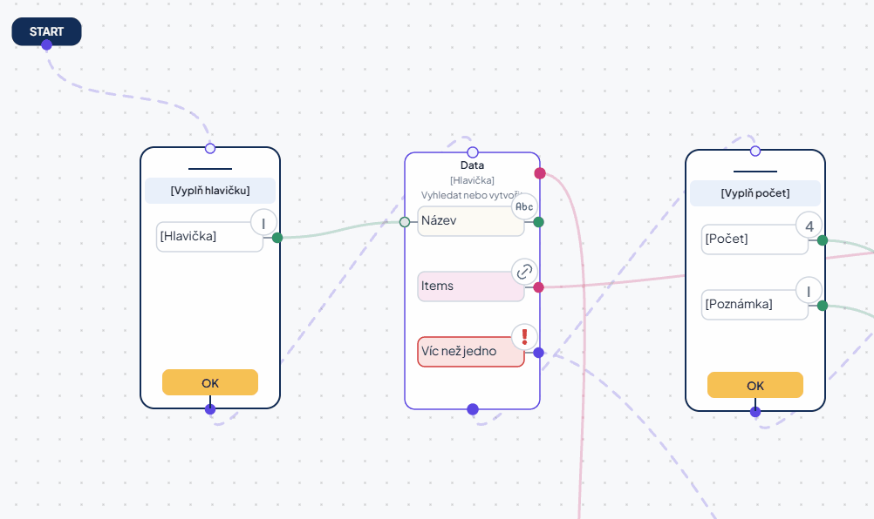Viewport: 874px width, 519px height.
Task: Select the [Hlavička] input field in Vyplň hlavičku
Action: pyautogui.click(x=209, y=236)
